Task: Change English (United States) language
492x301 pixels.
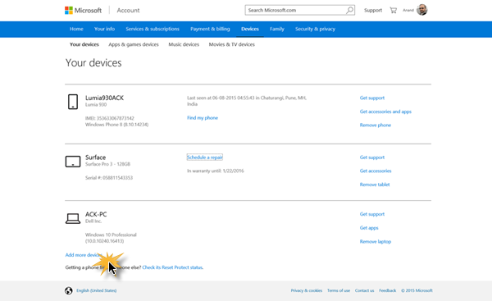Action: 96,290
